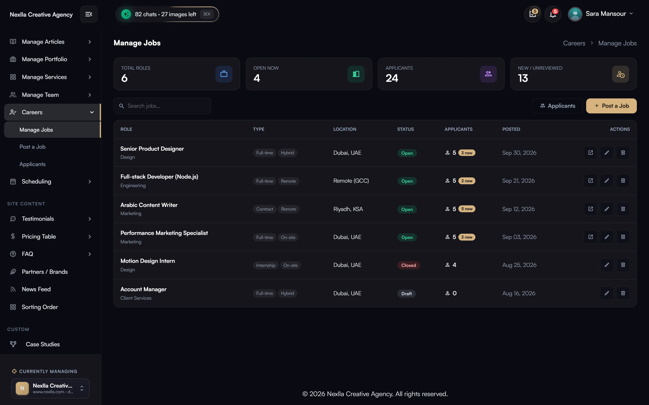Open Sorting Order in sidebar
This screenshot has width=649, height=405.
(x=40, y=307)
